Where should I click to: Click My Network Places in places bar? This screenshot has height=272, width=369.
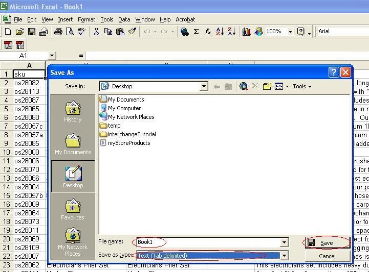coord(73,242)
